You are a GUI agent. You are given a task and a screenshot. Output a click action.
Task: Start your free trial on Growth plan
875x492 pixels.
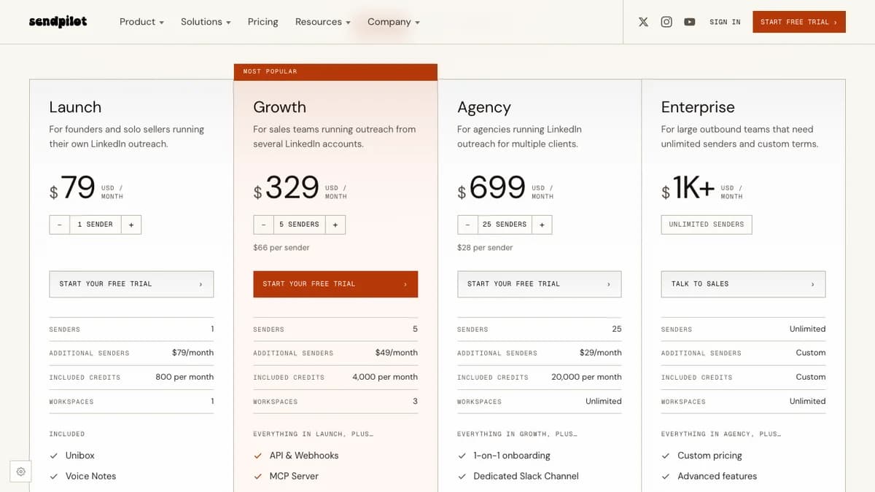click(x=335, y=284)
